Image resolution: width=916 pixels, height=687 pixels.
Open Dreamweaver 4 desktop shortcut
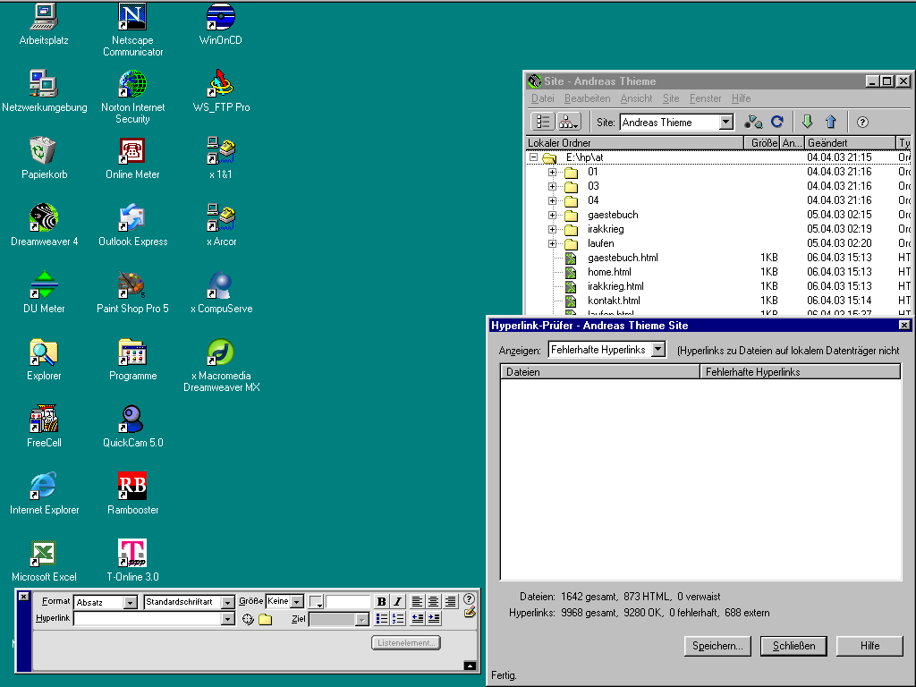44,225
